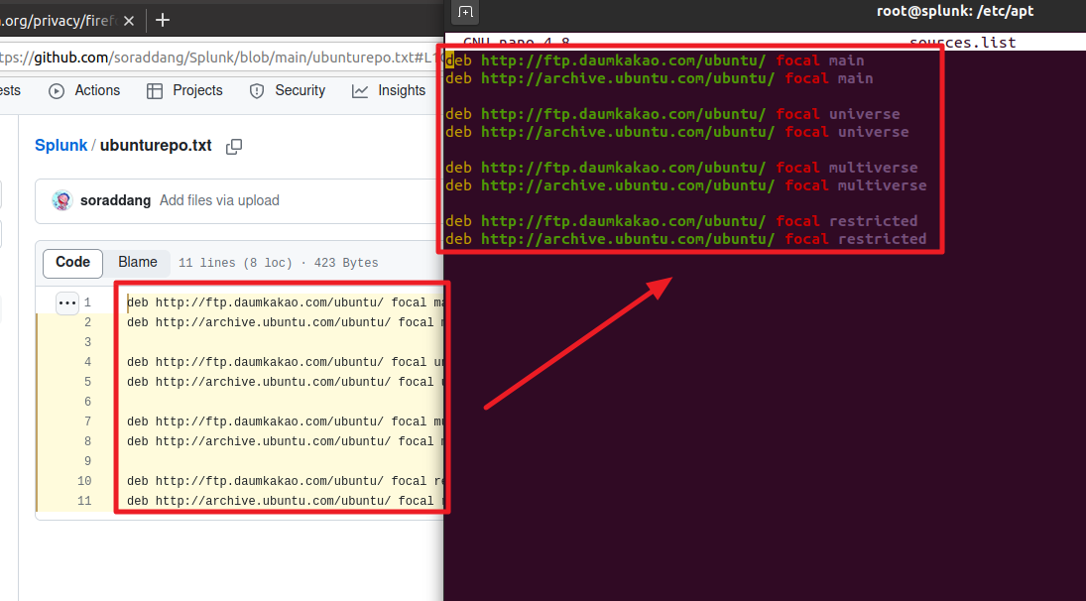Click the '11 lines (8 loc) · 423 Bytes' info
The width and height of the screenshot is (1086, 601).
[279, 263]
